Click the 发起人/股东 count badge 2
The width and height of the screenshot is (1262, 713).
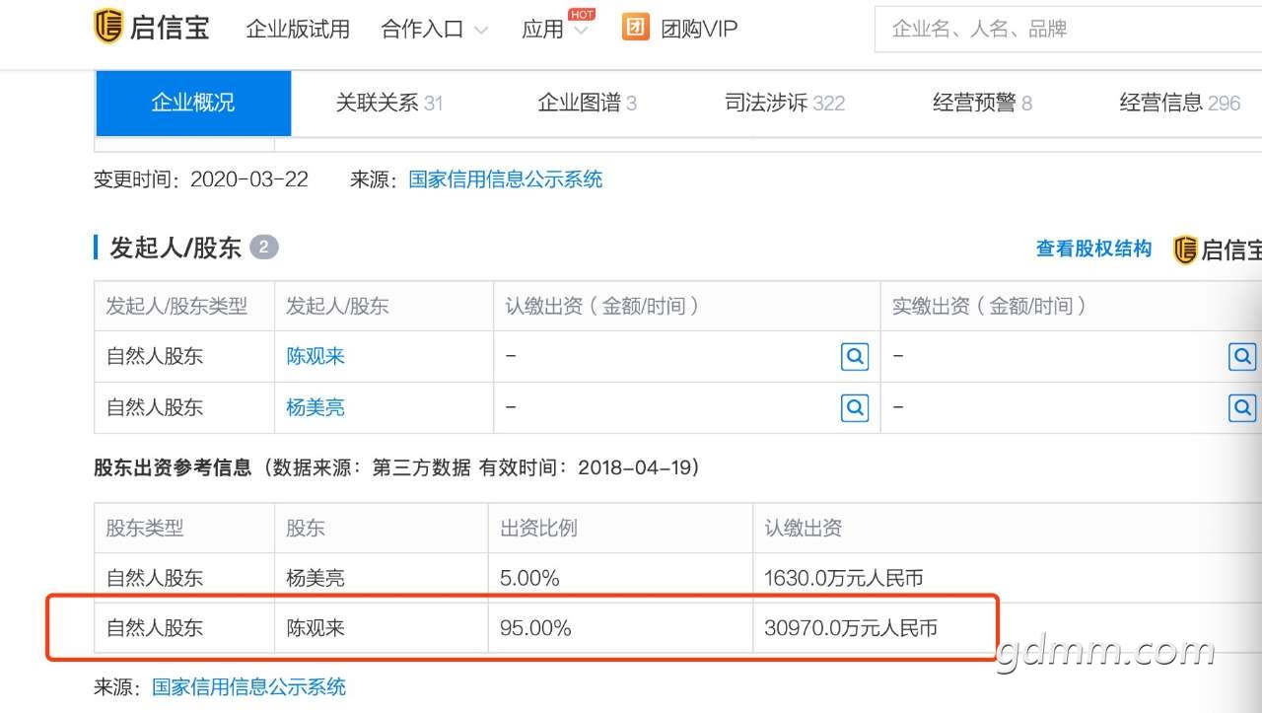click(x=264, y=247)
